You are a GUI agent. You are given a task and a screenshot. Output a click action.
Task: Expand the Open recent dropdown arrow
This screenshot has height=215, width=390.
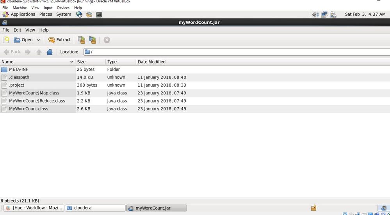point(38,40)
